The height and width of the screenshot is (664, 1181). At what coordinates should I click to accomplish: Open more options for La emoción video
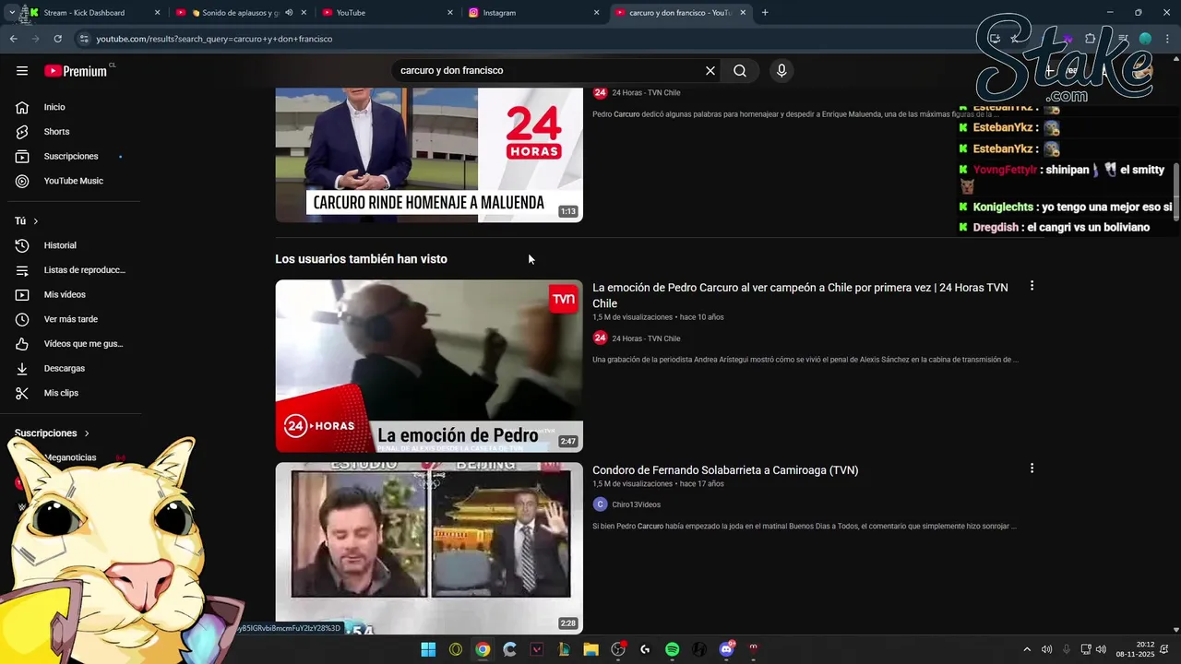tap(1032, 286)
